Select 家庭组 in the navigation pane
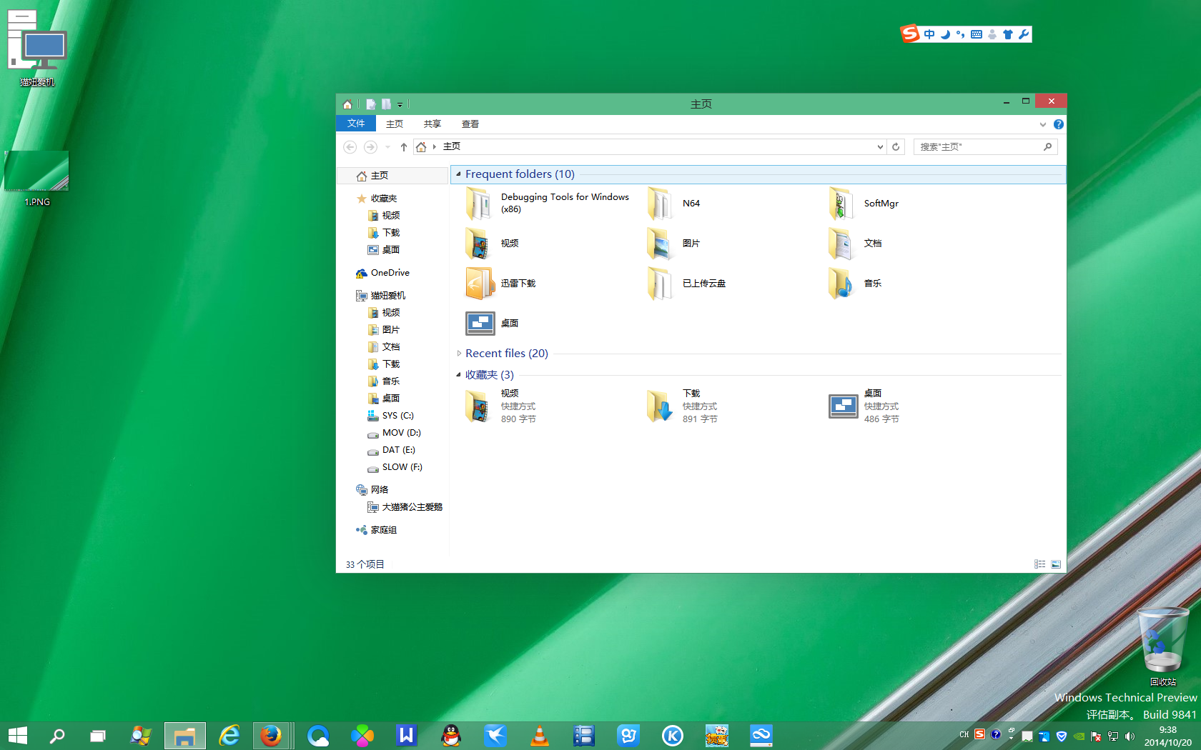 click(x=377, y=530)
